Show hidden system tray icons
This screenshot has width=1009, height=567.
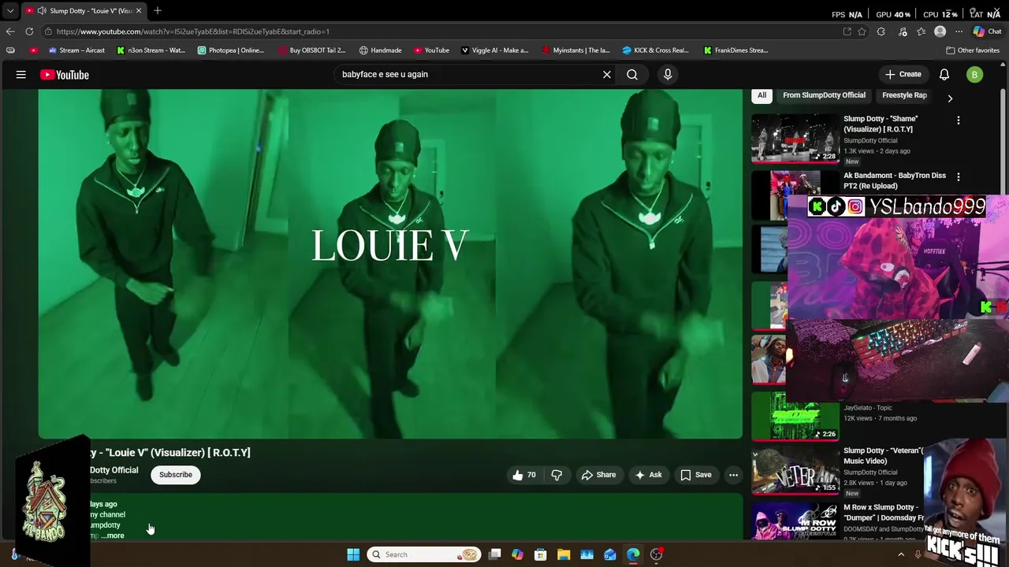click(x=901, y=554)
